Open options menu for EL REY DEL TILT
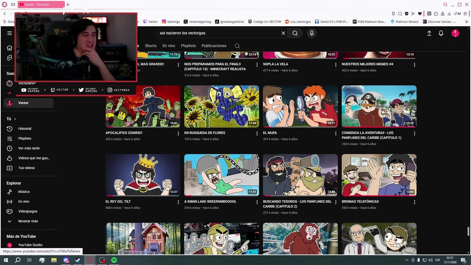The image size is (471, 265). (178, 202)
